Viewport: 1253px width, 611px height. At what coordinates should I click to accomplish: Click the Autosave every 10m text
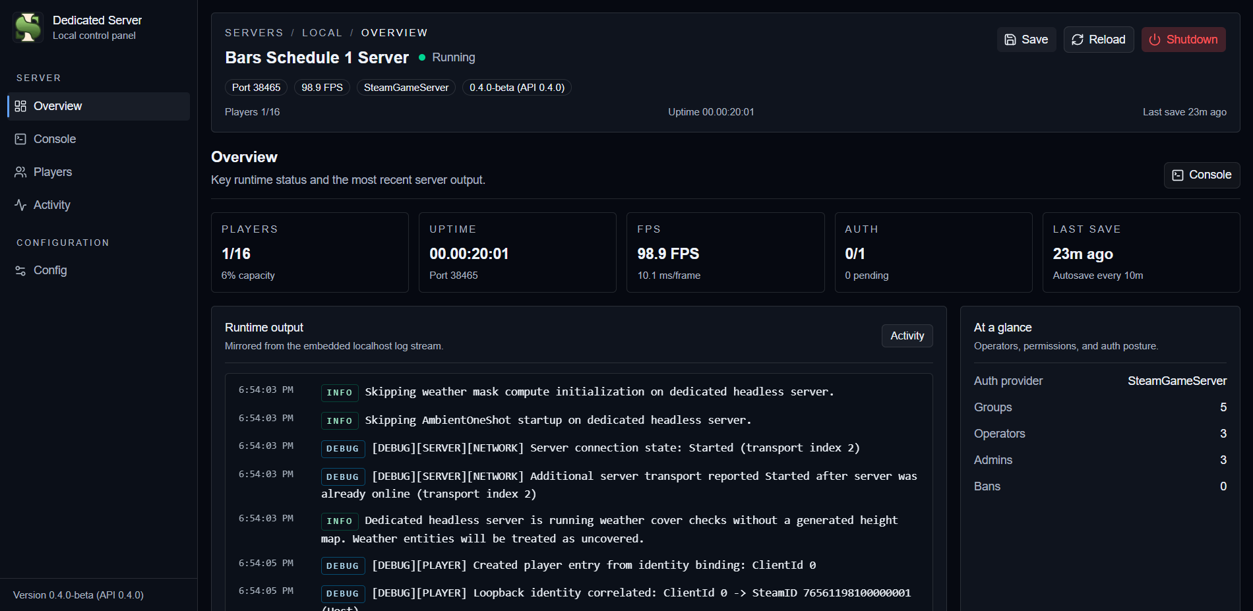1098,276
